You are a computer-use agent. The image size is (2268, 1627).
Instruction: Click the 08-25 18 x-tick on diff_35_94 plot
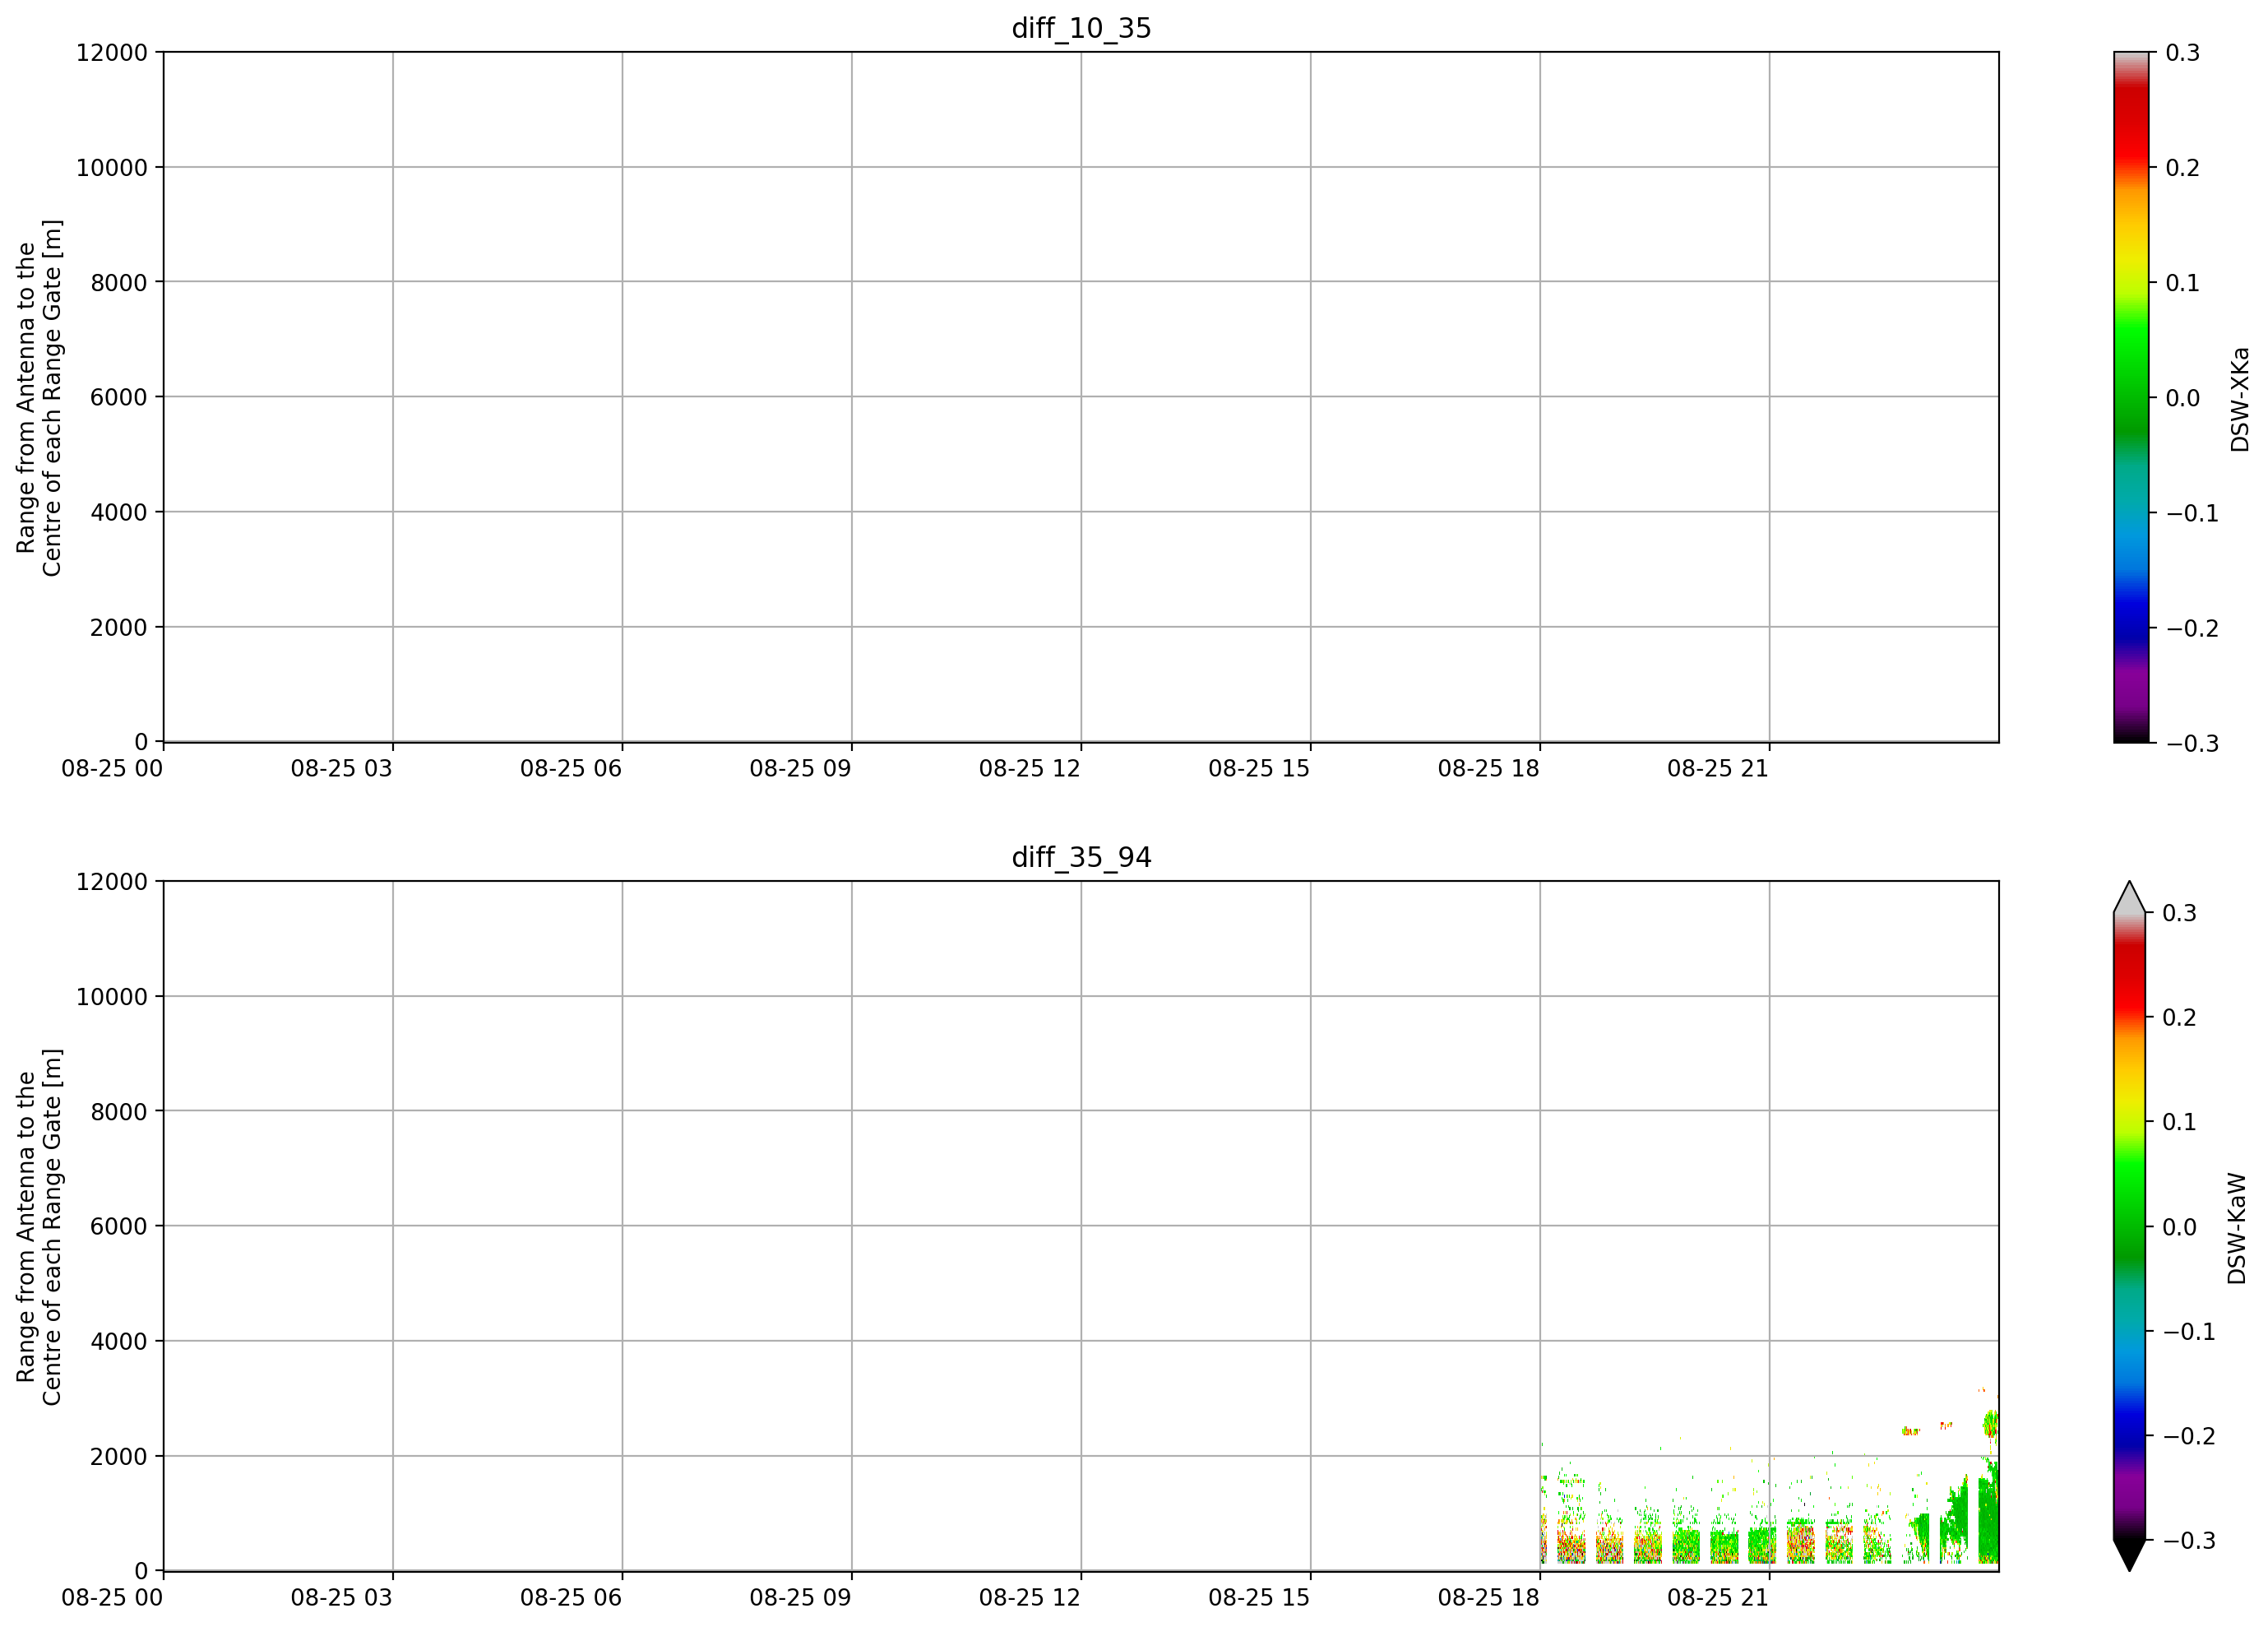1489,1598
